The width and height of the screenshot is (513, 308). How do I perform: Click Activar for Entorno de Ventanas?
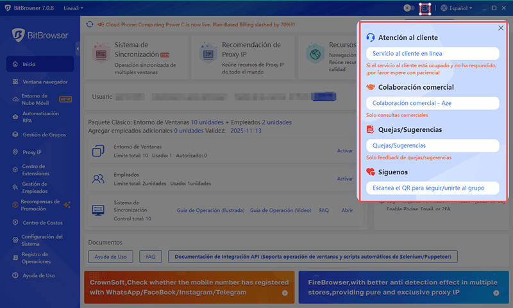coord(345,150)
